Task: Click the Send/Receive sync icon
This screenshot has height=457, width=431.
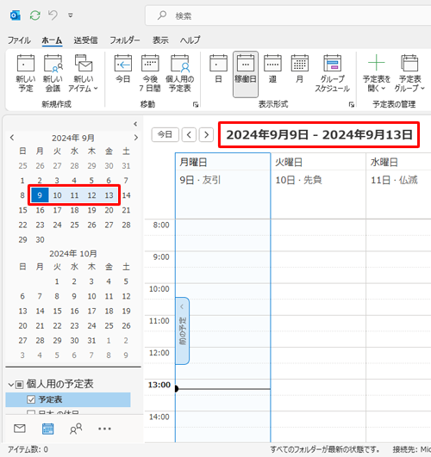Action: click(35, 15)
